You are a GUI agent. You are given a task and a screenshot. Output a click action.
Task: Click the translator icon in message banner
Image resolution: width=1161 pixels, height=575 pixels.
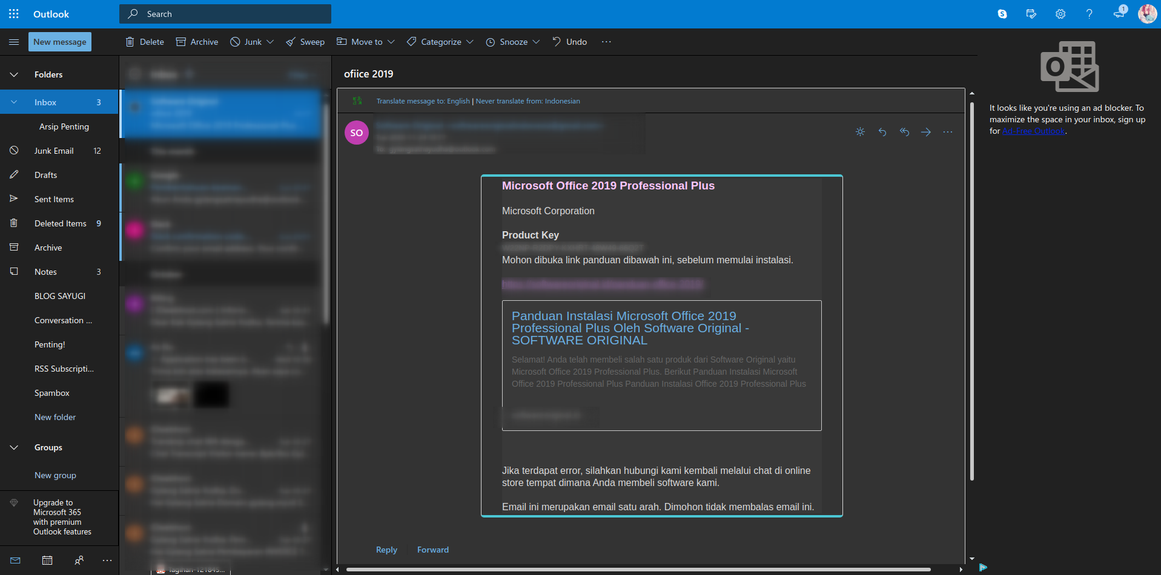(x=357, y=100)
